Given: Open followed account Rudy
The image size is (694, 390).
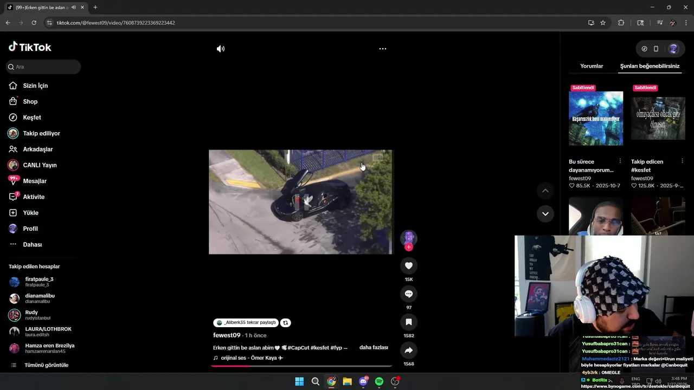Looking at the screenshot, I should coord(31,315).
